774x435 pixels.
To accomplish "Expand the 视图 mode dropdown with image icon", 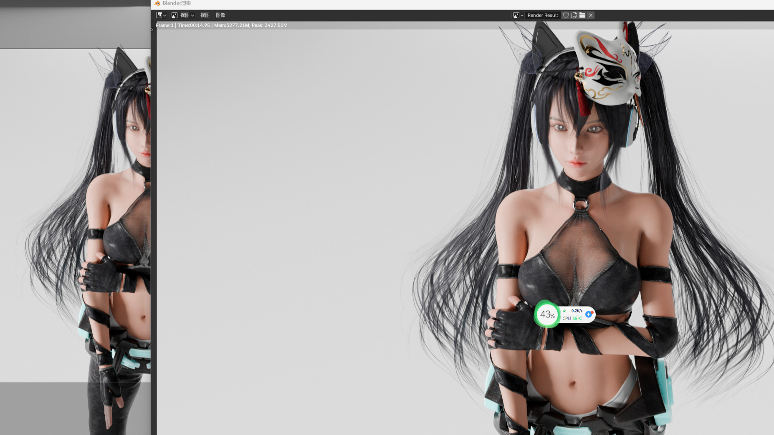I will 183,15.
